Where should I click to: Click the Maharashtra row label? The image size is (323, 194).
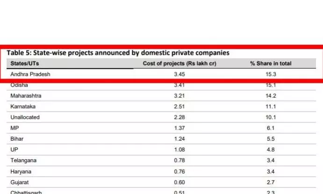pyautogui.click(x=26, y=96)
